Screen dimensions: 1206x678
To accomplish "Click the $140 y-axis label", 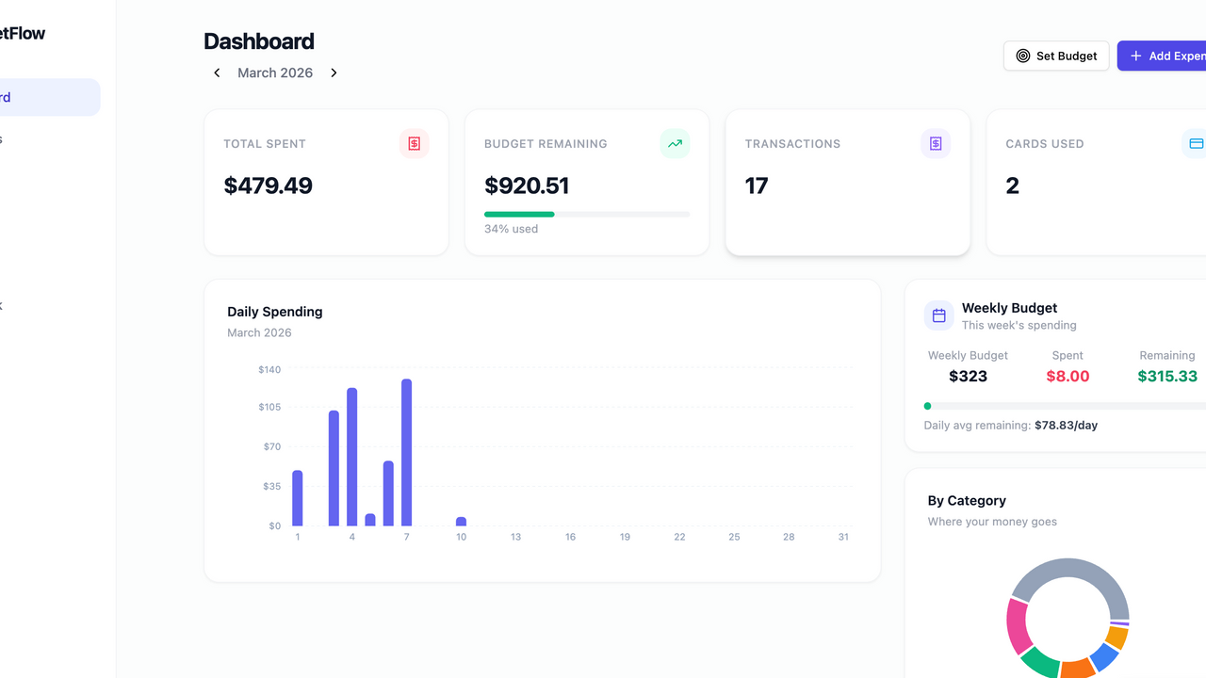I will 269,369.
